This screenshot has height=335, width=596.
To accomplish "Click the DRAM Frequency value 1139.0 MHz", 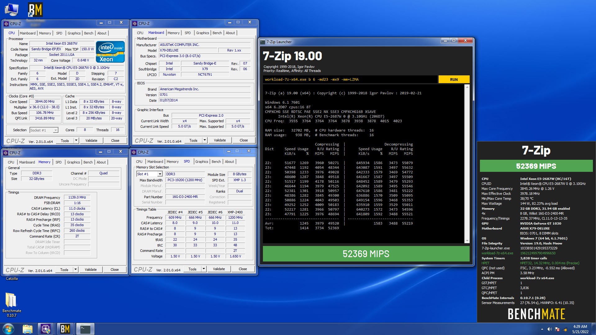I will click(x=77, y=197).
